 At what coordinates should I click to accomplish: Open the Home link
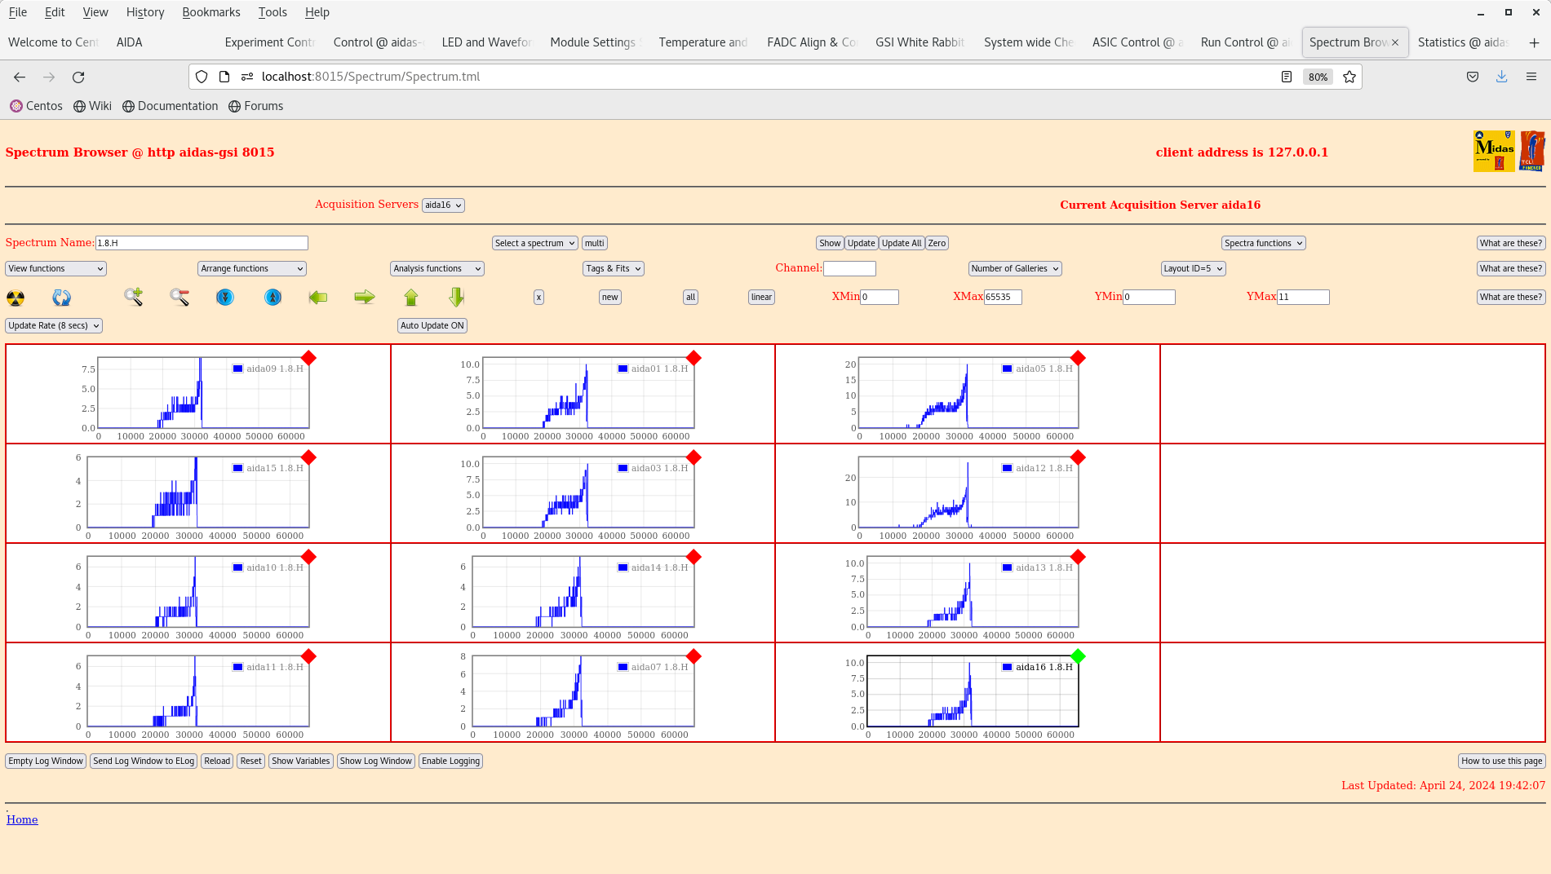pyautogui.click(x=22, y=819)
